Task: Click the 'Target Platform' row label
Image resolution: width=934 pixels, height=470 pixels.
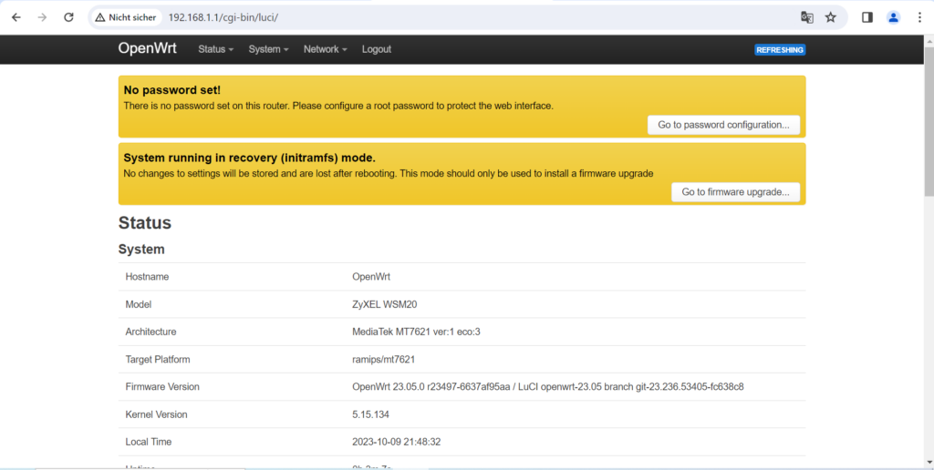Action: point(158,360)
